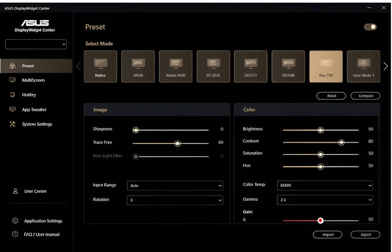This screenshot has height=252, width=392.
Task: Select the DICOM preset mode
Action: point(288,66)
